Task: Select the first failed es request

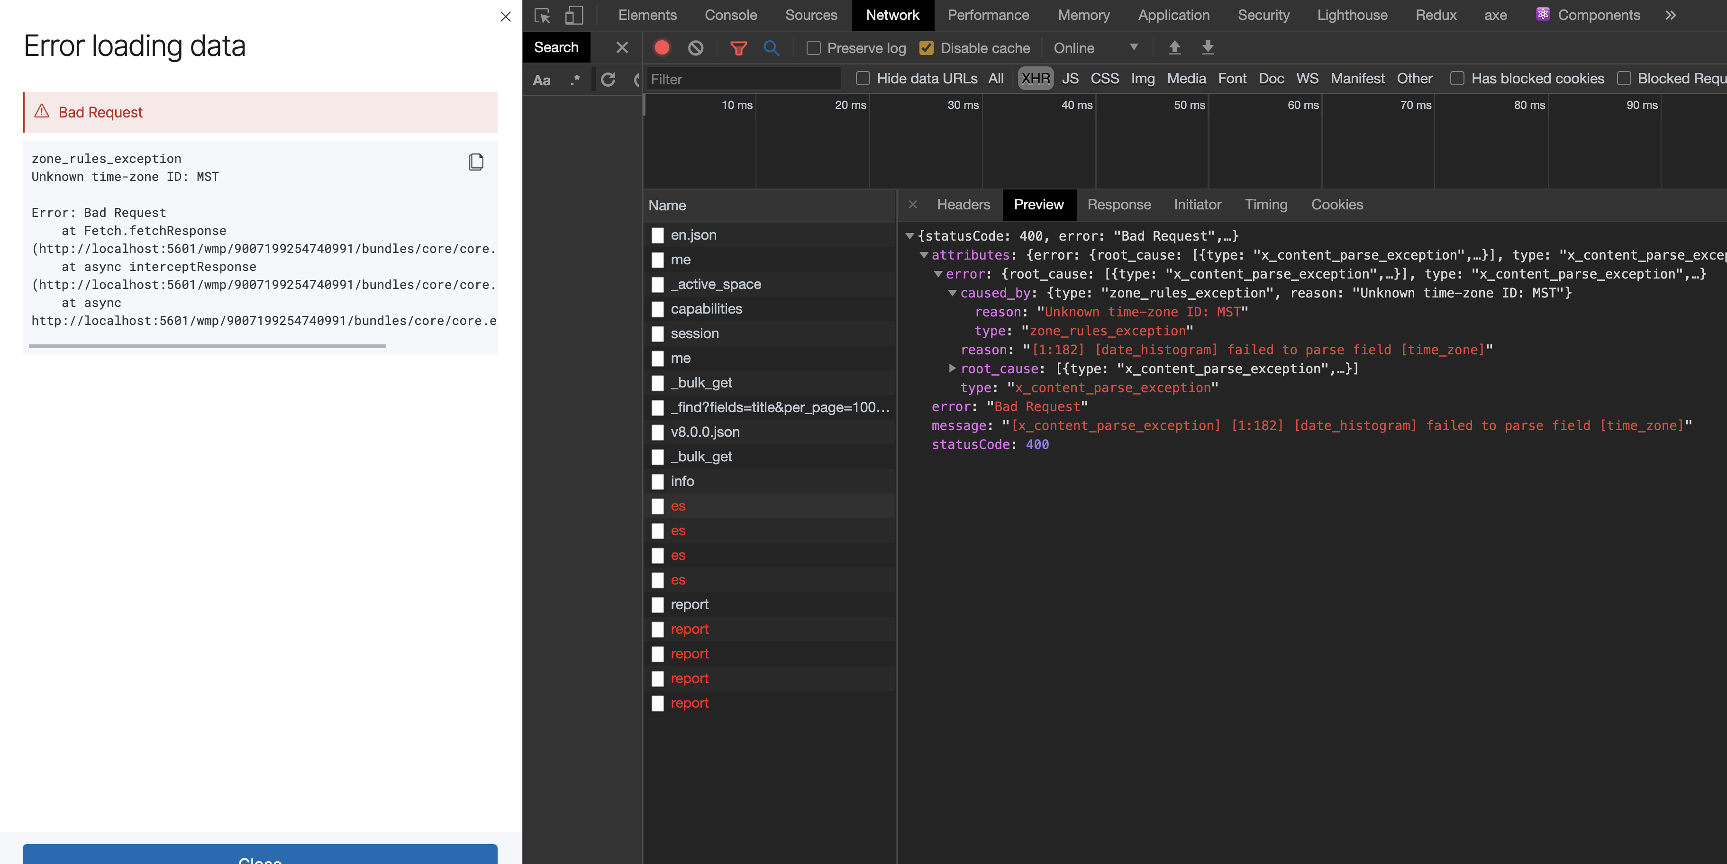Action: coord(678,506)
